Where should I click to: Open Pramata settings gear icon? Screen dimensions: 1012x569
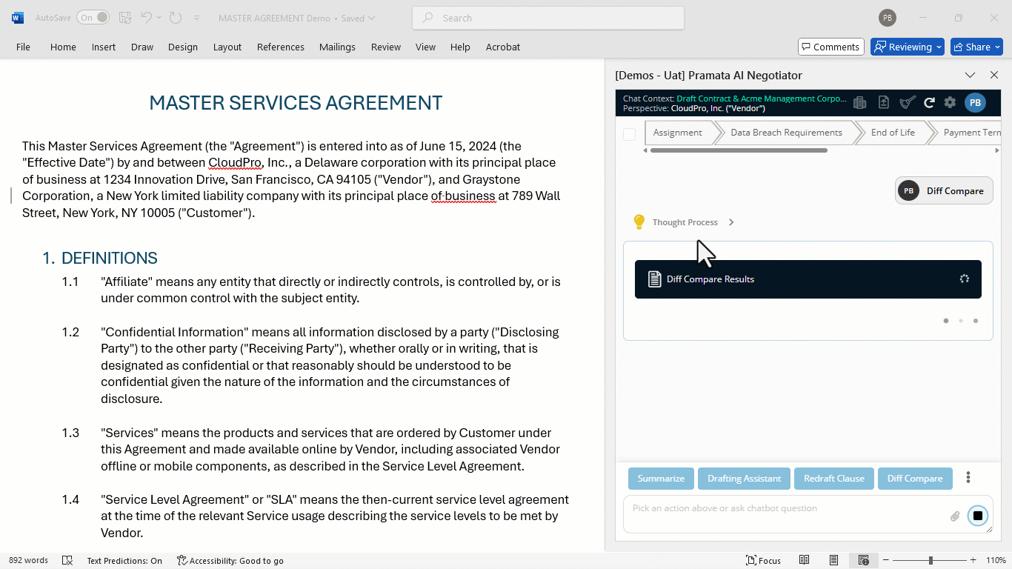pyautogui.click(x=950, y=103)
